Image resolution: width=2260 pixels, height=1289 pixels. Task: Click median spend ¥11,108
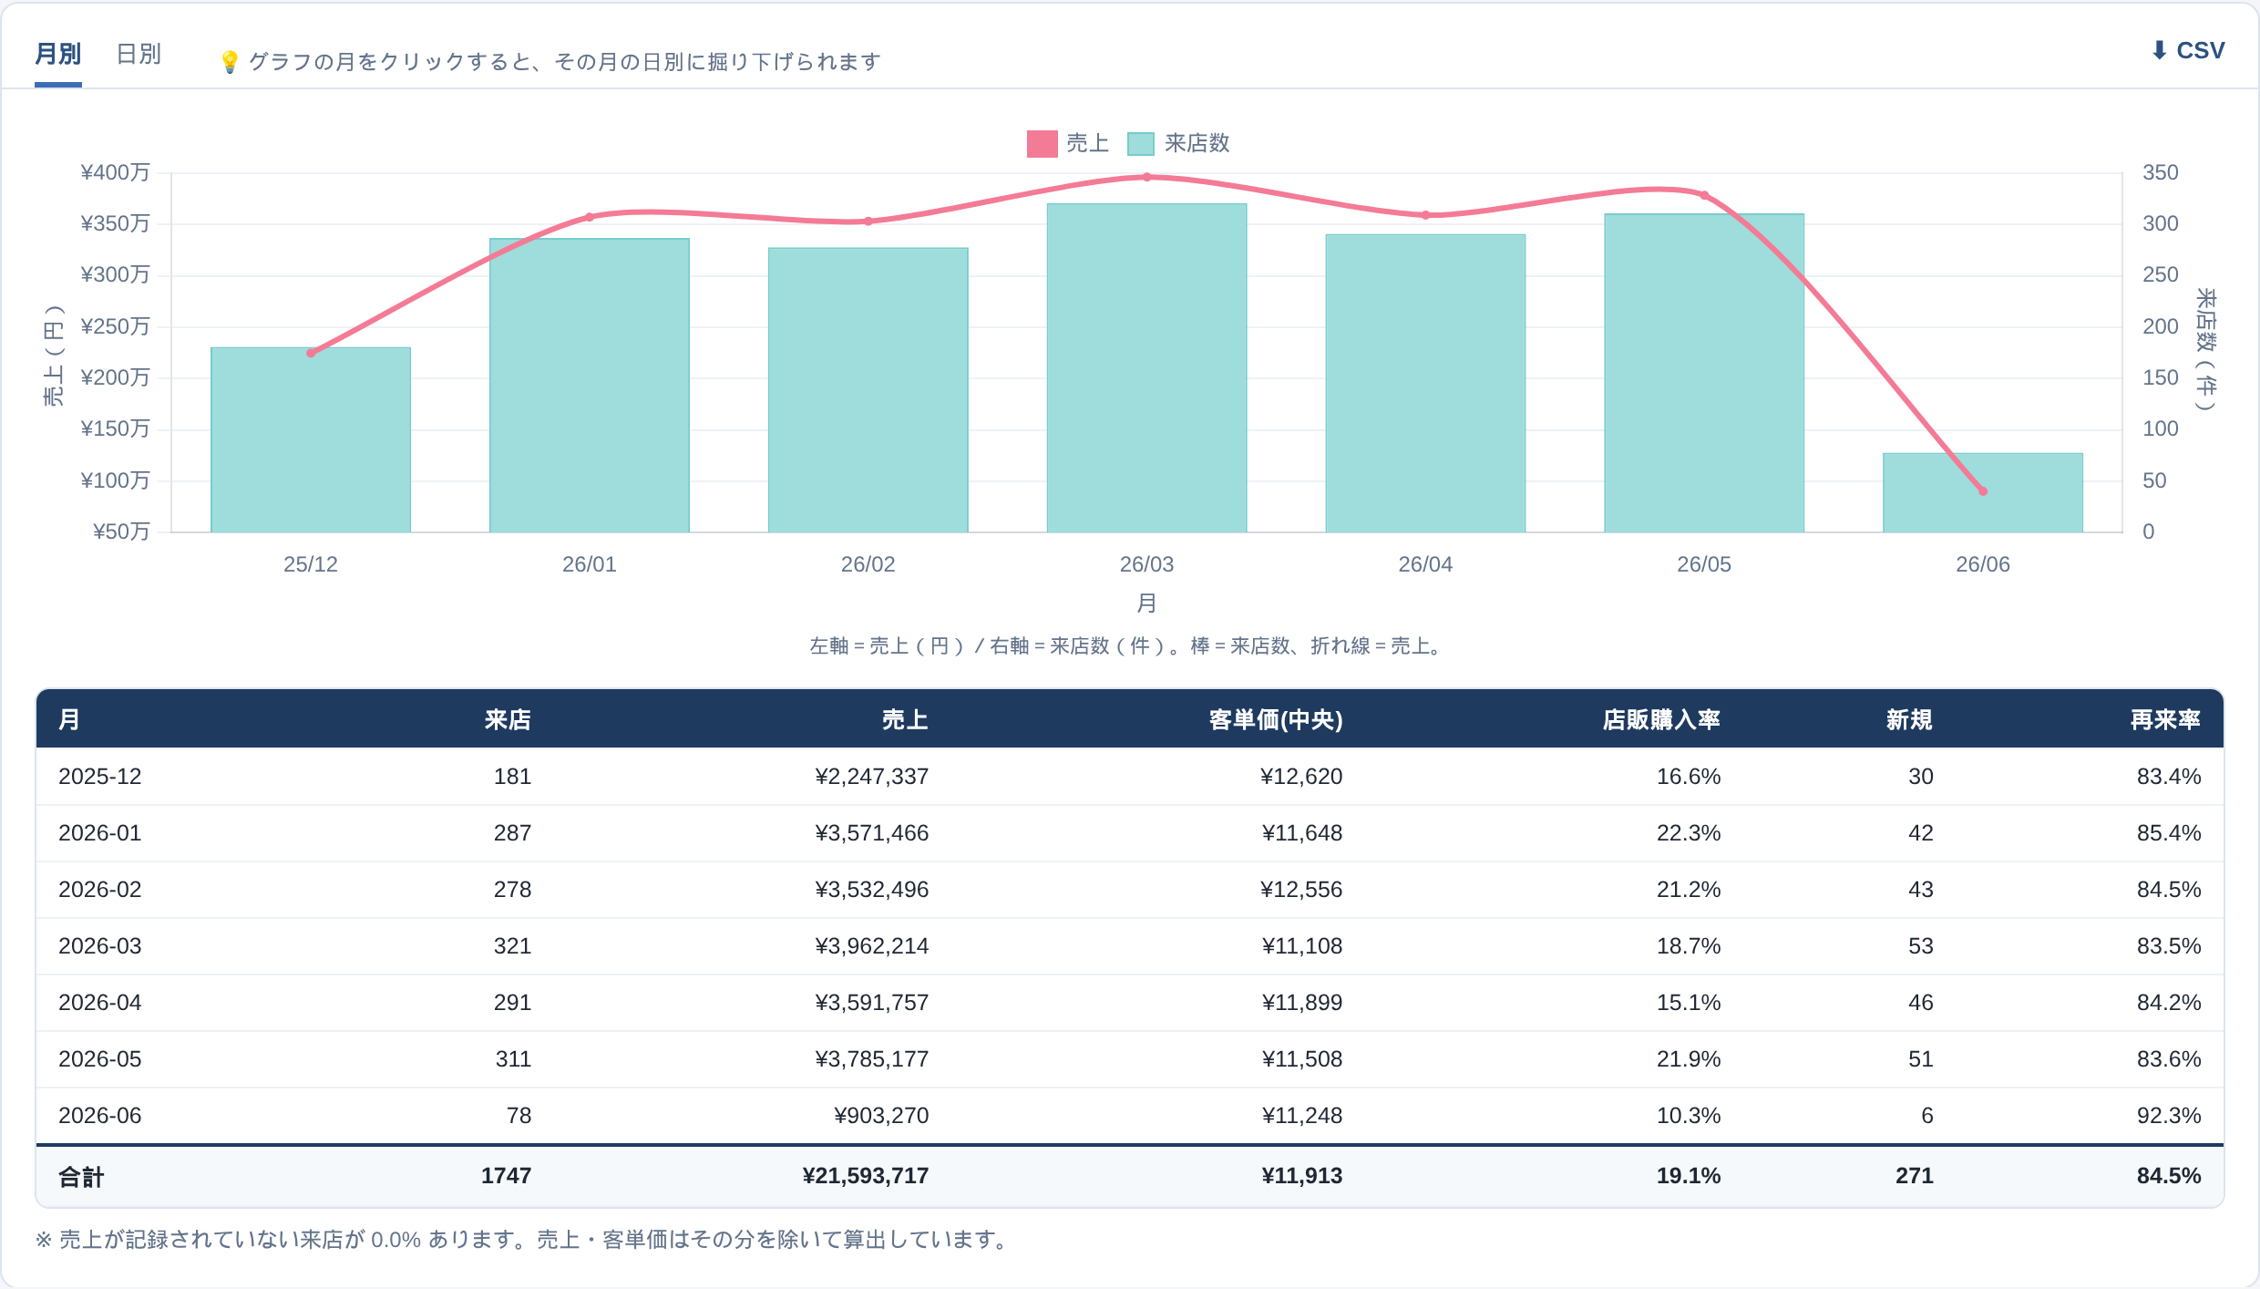[x=1301, y=946]
